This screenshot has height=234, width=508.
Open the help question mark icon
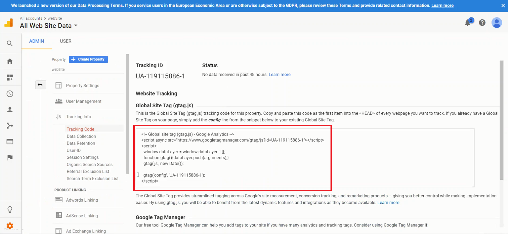tap(482, 23)
